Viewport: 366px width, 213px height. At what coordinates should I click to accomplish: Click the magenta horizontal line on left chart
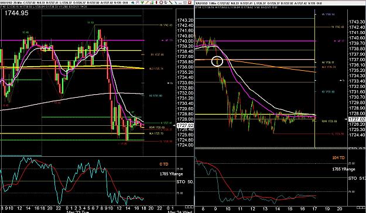coord(73,40)
